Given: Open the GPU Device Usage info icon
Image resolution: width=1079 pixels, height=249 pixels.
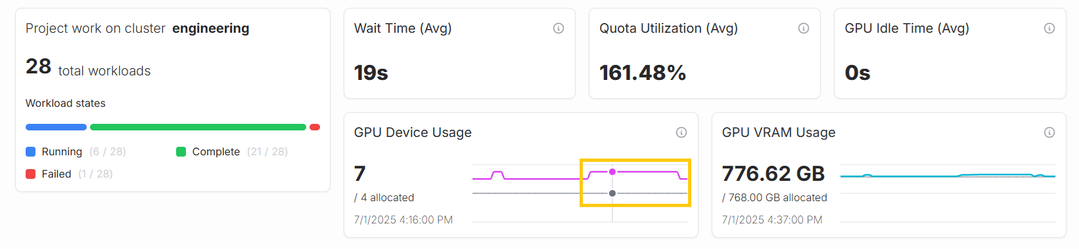Looking at the screenshot, I should click(x=681, y=132).
